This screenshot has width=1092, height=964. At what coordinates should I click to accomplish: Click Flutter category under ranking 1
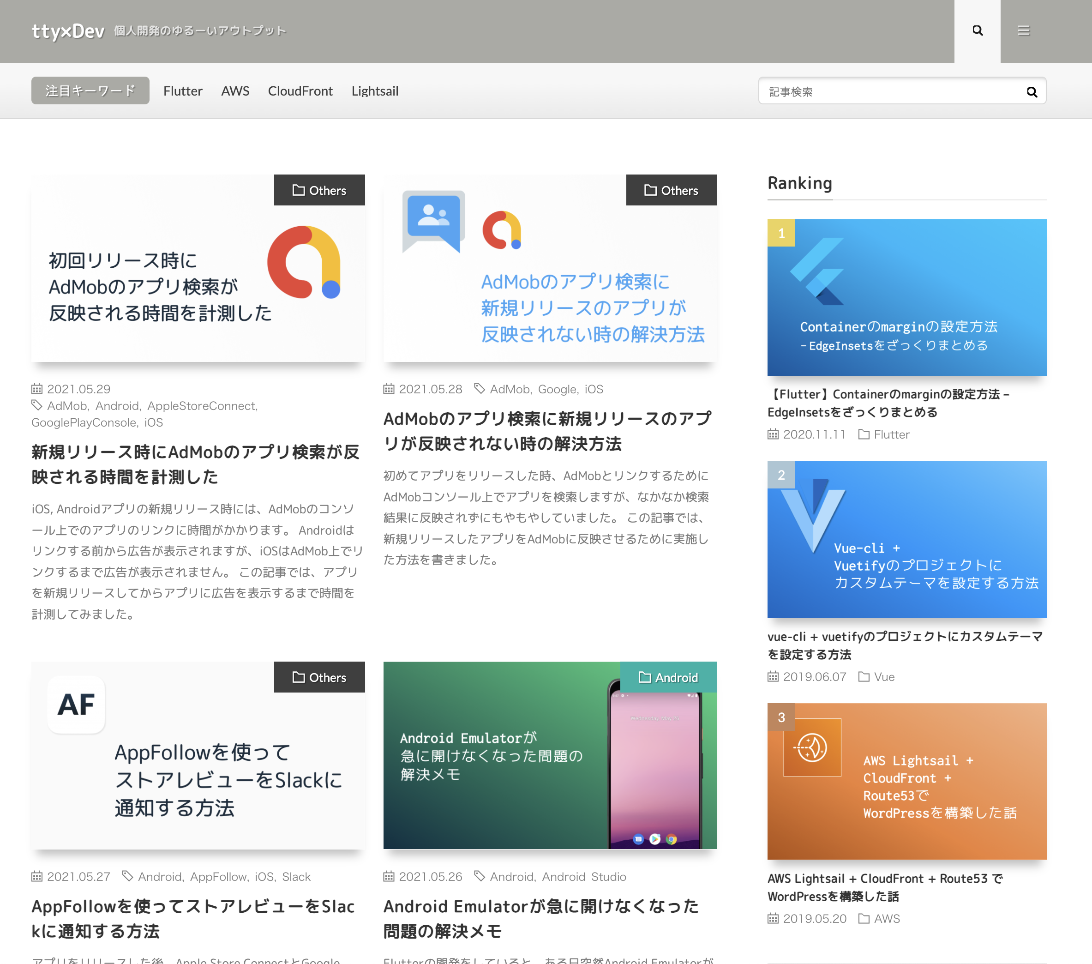coord(891,434)
